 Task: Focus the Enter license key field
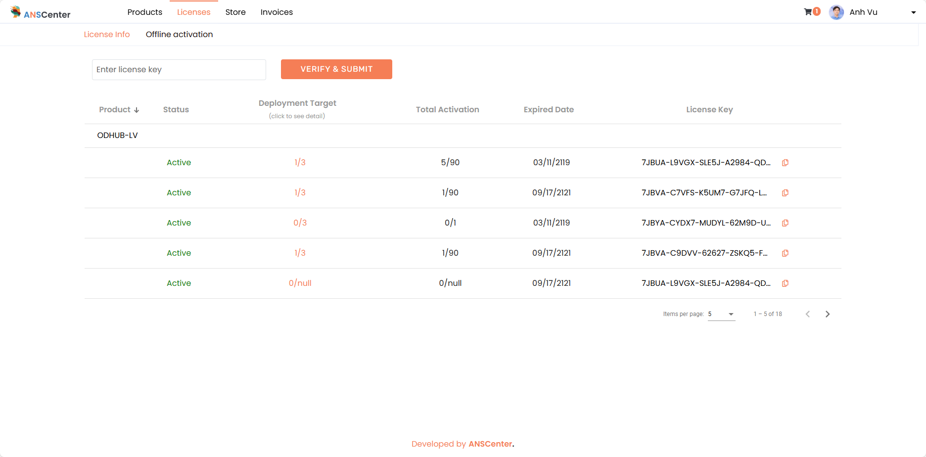coord(179,70)
